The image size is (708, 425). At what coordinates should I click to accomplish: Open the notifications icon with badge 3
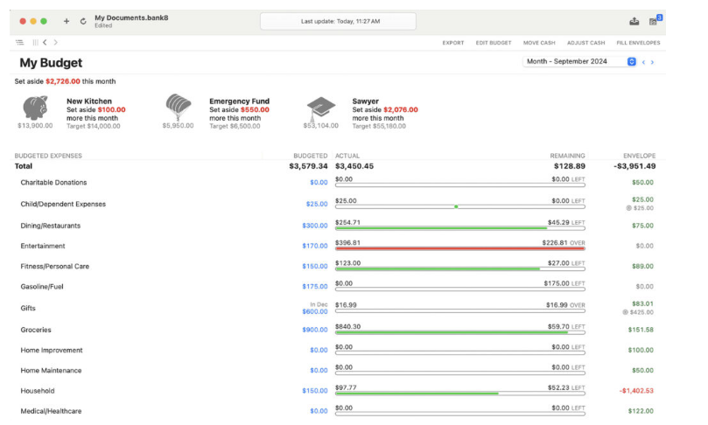click(653, 21)
